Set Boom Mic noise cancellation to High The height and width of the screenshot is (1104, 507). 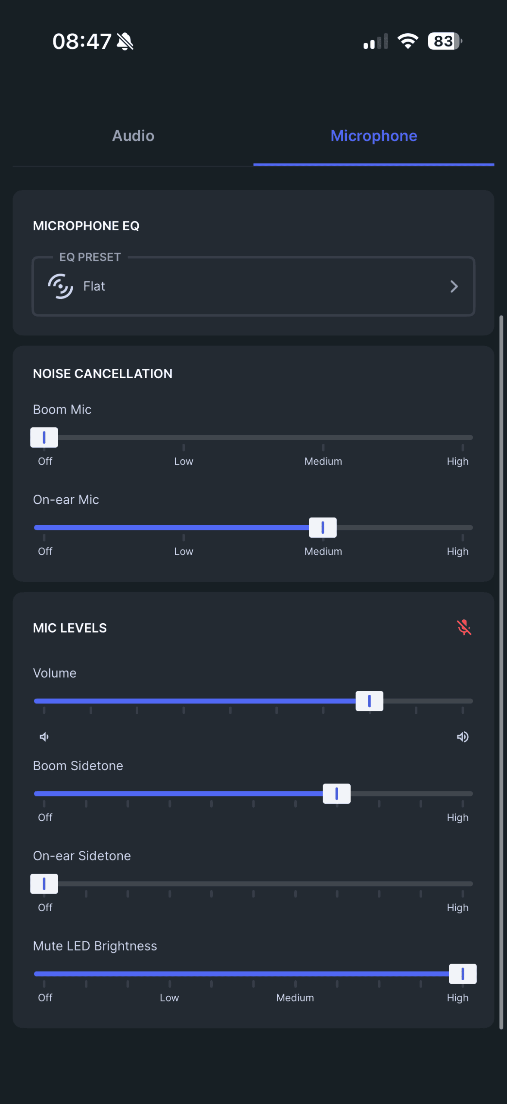point(462,438)
